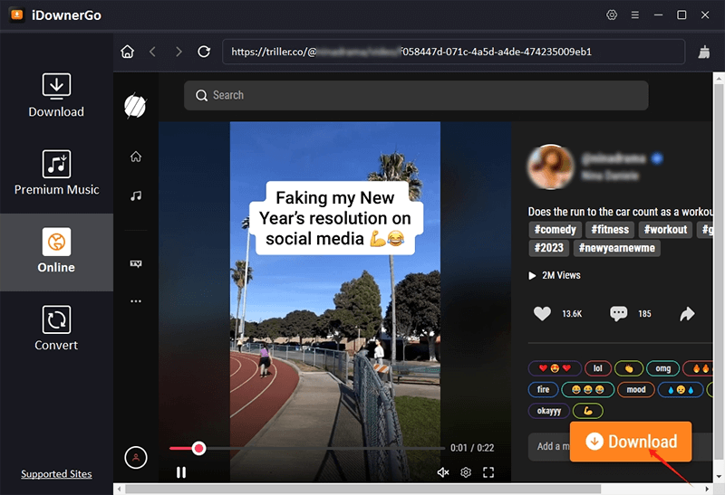The width and height of the screenshot is (725, 495).
Task: Go to browser home page
Action: point(128,52)
